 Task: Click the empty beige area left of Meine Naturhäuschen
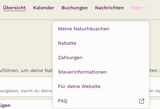26,41
